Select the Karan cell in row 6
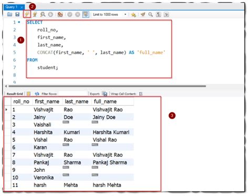249x196 pixels. (47, 147)
